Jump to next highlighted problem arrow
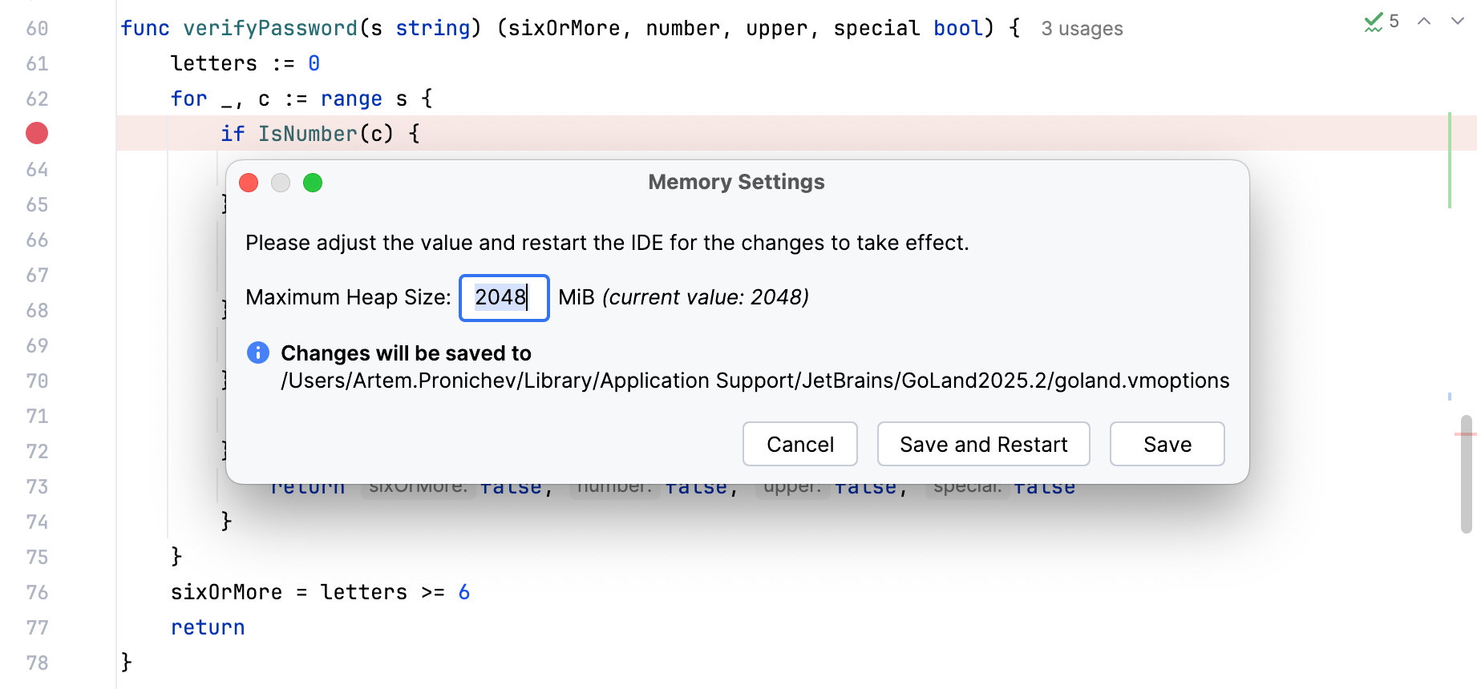The image size is (1477, 689). pyautogui.click(x=1457, y=22)
